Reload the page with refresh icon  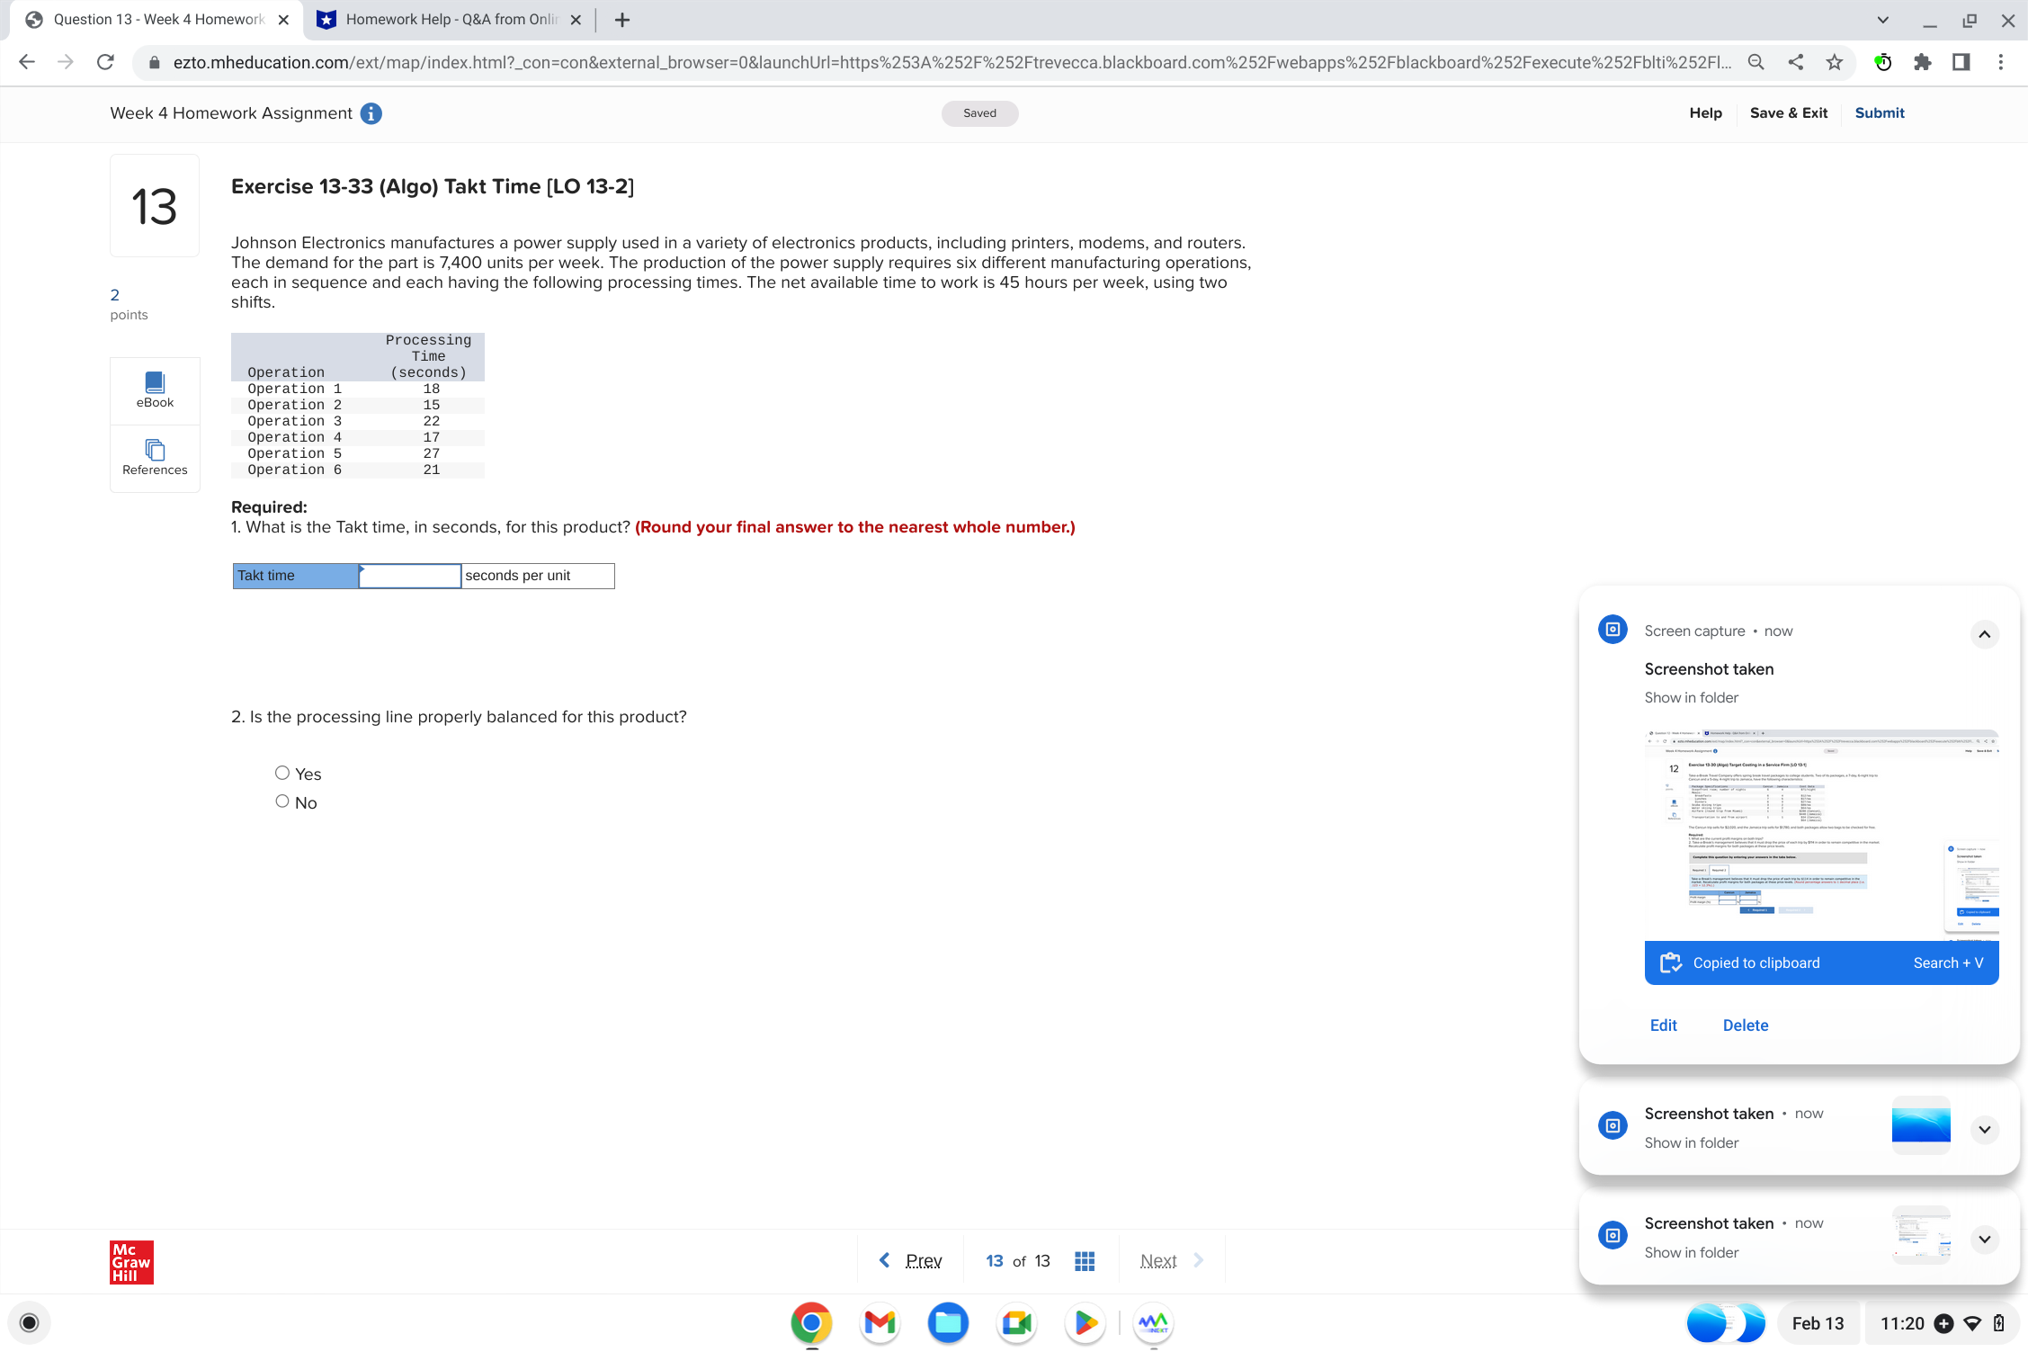coord(105,62)
